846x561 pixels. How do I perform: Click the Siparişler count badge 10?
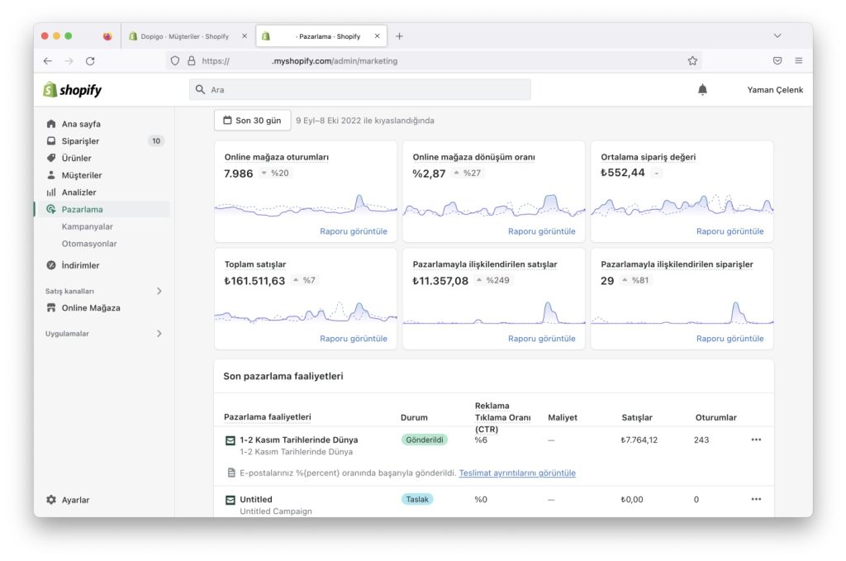point(156,140)
